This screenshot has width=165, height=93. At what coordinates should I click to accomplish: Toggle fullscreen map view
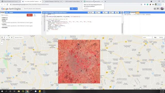pyautogui.click(x=163, y=41)
